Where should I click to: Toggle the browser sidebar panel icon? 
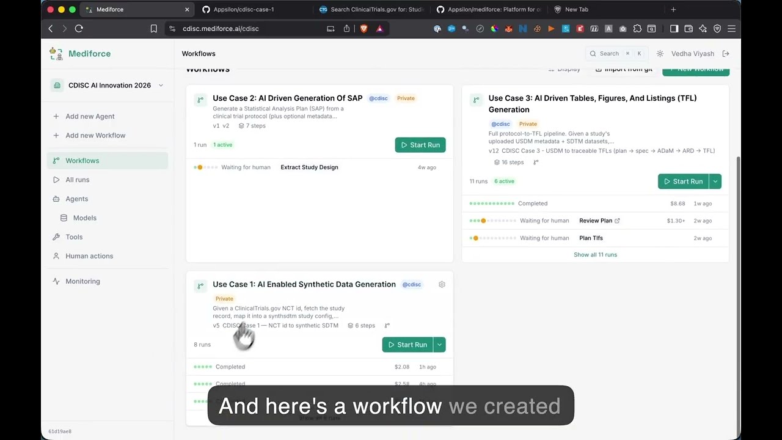coord(674,29)
